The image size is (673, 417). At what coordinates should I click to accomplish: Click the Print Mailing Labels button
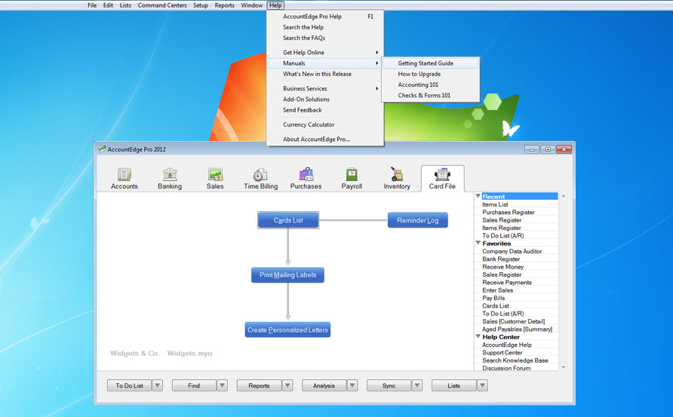click(x=287, y=275)
